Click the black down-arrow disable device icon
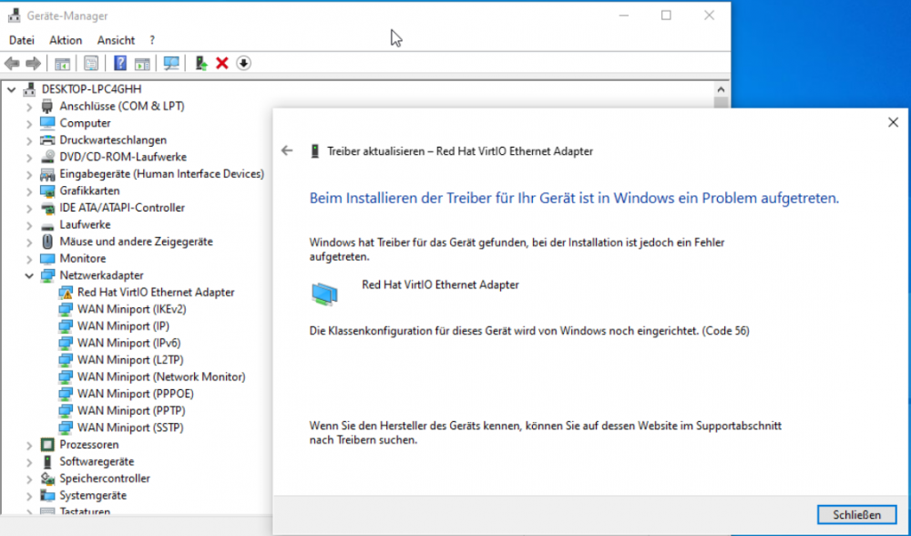 pyautogui.click(x=243, y=64)
